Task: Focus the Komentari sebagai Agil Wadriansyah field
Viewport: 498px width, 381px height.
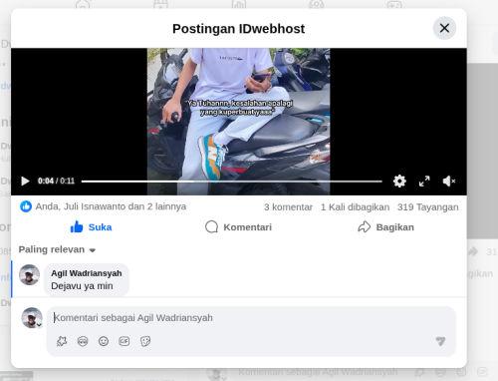Action: [251, 318]
